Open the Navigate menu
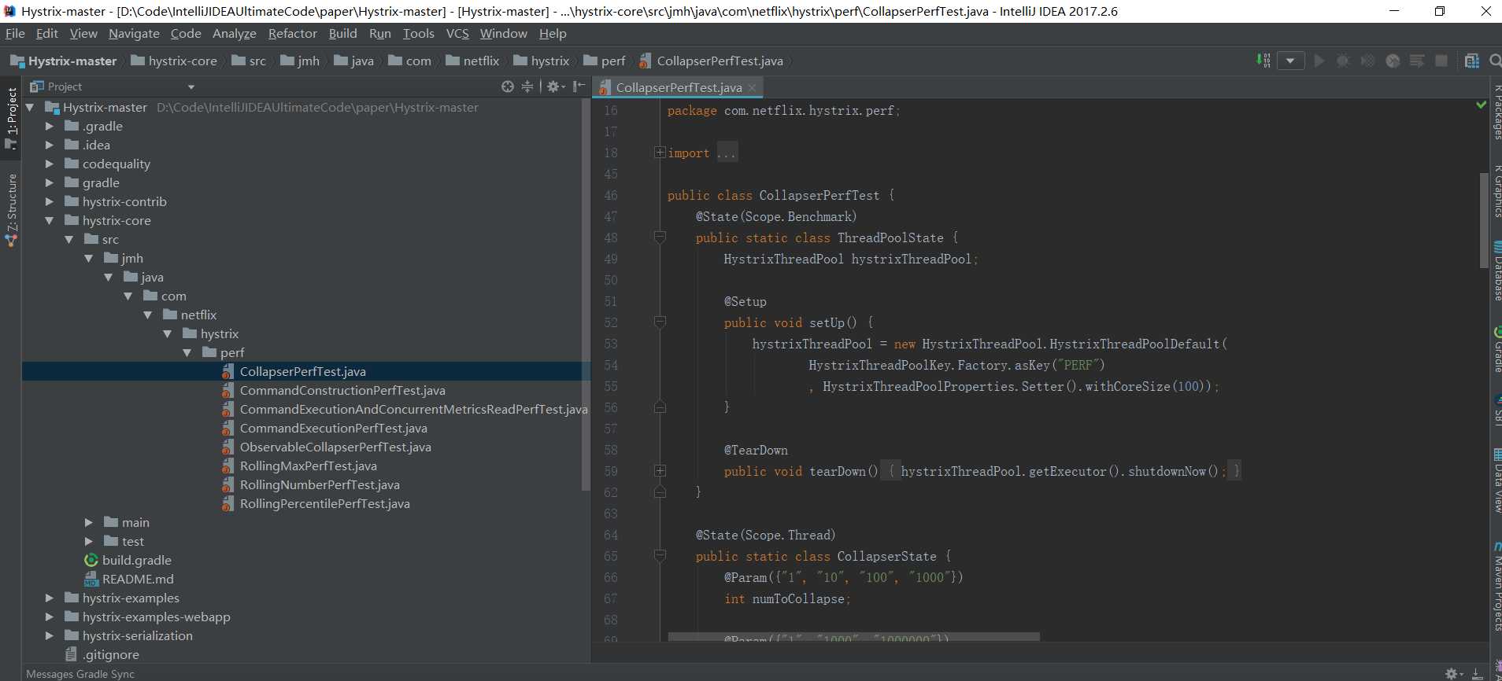This screenshot has height=681, width=1502. tap(134, 33)
